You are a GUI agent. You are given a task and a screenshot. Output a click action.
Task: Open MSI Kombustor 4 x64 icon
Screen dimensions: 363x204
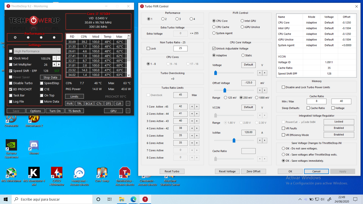coord(34,176)
